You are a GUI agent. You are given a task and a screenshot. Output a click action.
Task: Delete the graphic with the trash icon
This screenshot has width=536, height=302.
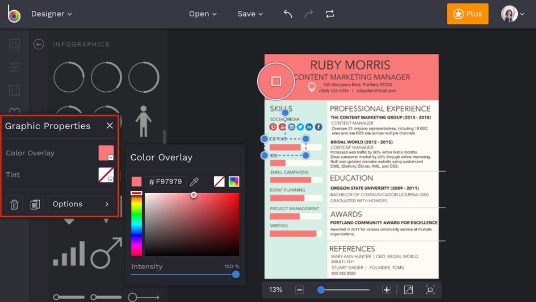pos(14,204)
